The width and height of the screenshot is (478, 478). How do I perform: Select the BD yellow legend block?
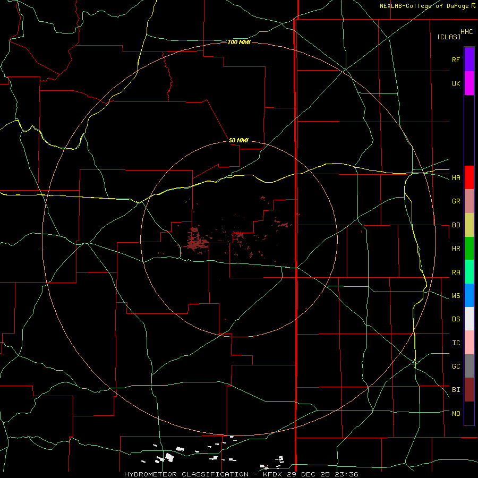469,225
